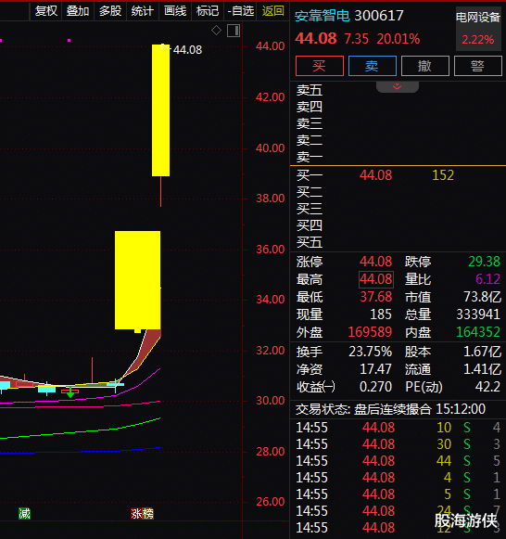Click the 警 alert button
The image size is (506, 539).
click(x=478, y=66)
